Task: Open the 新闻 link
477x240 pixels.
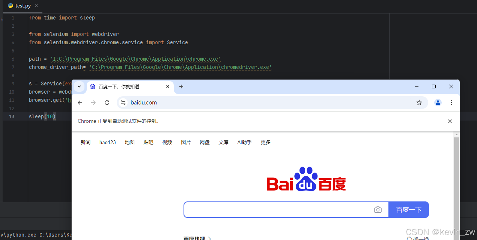Action: (x=86, y=142)
